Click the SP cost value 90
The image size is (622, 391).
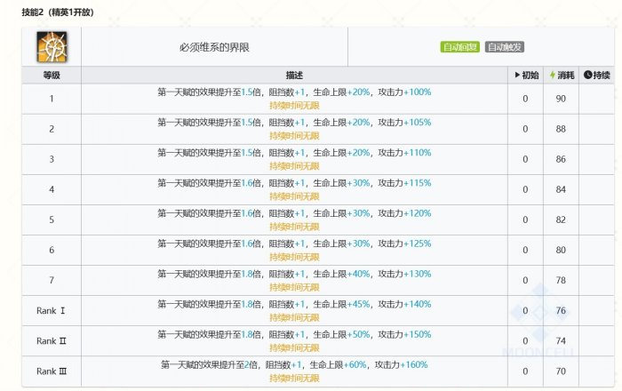pyautogui.click(x=561, y=99)
